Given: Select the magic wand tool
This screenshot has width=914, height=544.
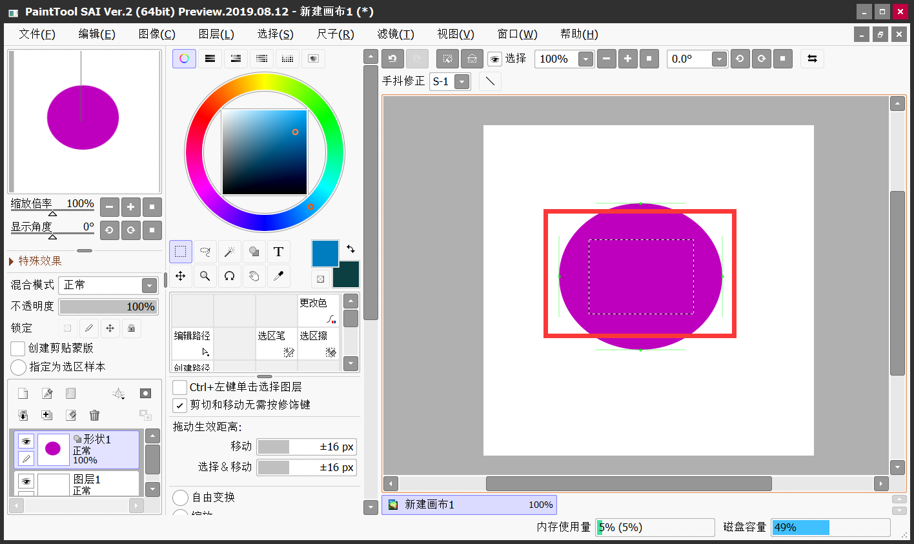Looking at the screenshot, I should tap(229, 252).
